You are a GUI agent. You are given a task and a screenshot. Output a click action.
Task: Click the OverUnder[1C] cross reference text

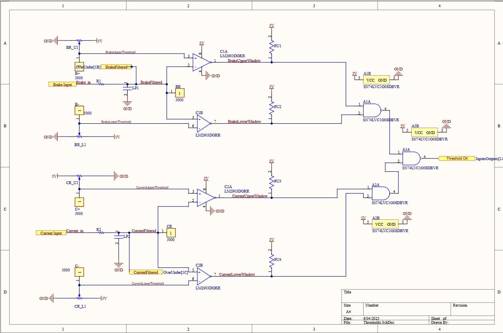click(x=175, y=272)
